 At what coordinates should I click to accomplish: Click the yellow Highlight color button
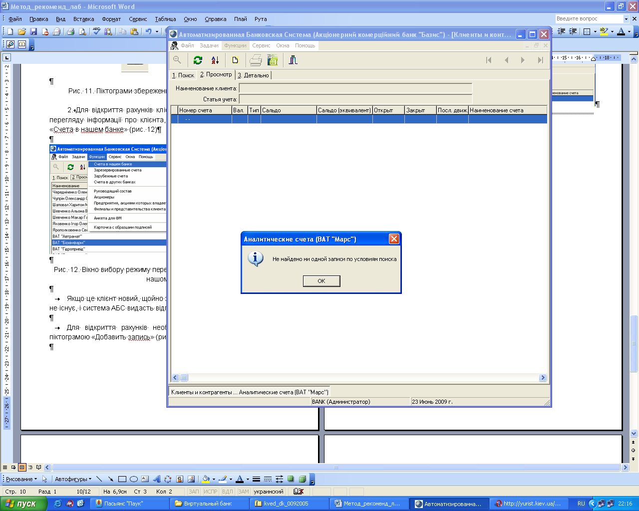pos(604,31)
